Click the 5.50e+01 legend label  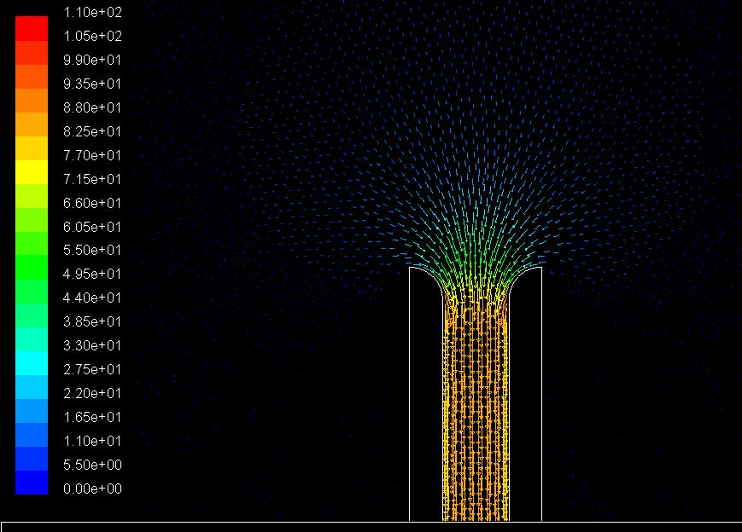93,250
